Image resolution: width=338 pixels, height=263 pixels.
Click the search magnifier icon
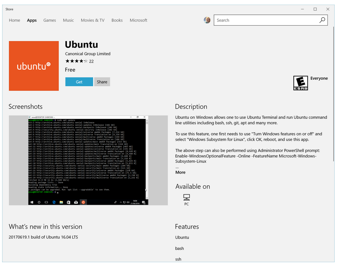[322, 20]
